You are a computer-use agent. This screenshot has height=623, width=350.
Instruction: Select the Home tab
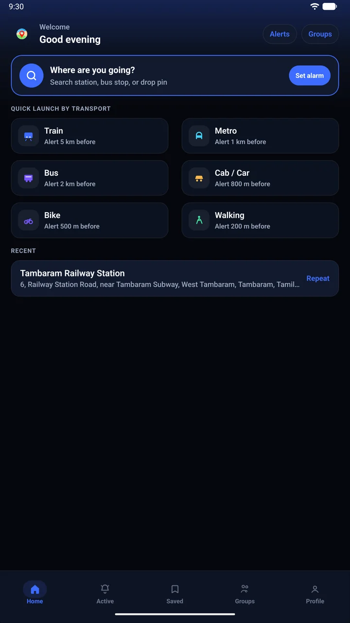click(35, 594)
